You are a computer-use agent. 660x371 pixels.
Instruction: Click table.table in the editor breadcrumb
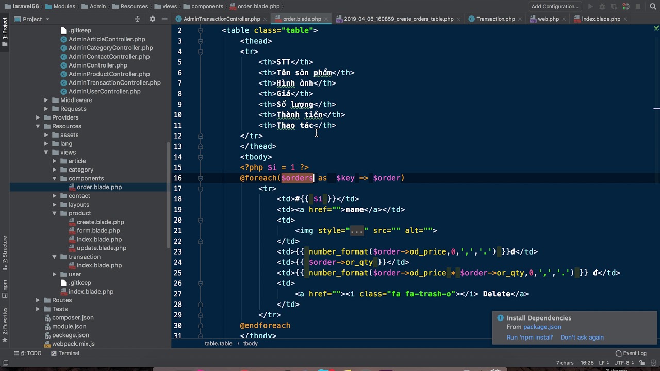click(x=218, y=344)
